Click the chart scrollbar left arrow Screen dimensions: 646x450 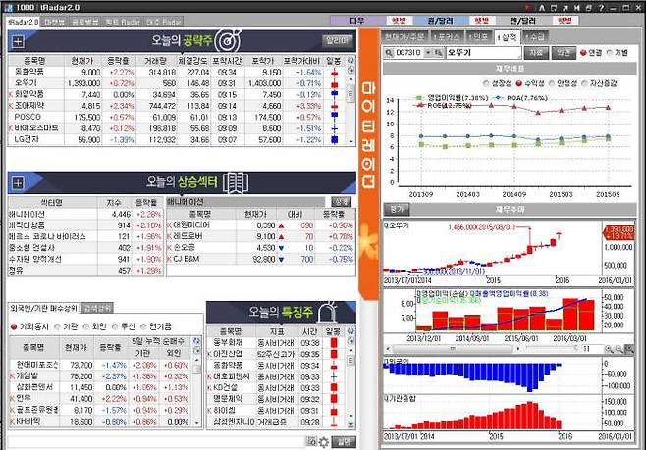(388, 349)
